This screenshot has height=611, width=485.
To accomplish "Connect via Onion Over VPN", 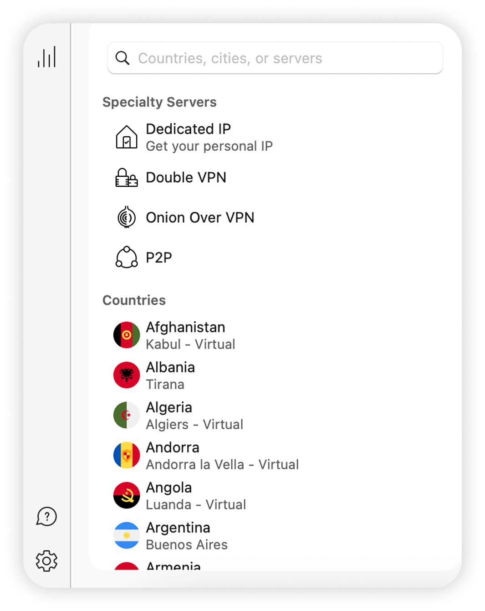I will [199, 217].
